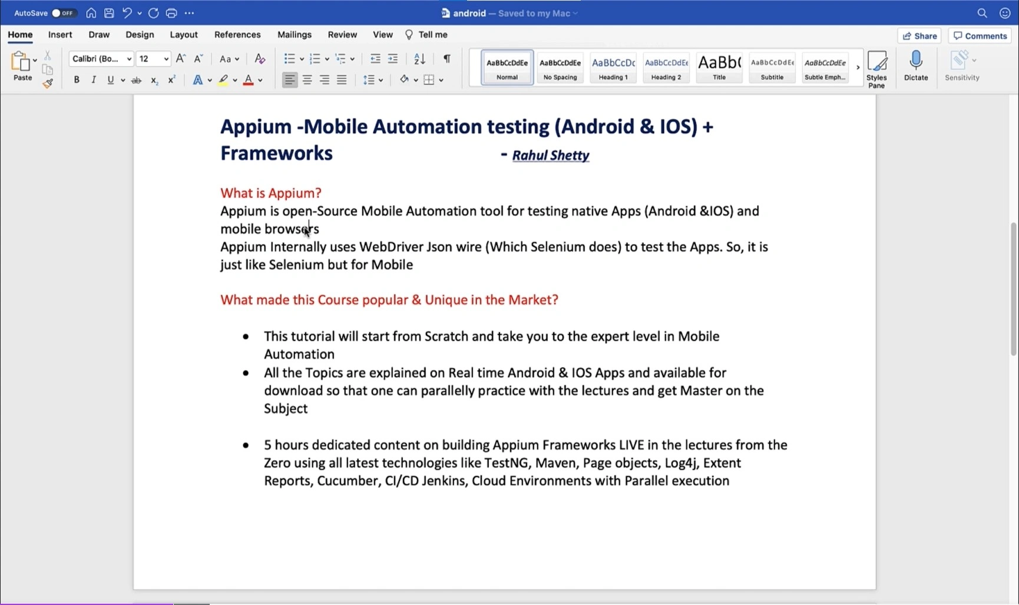Click the Print icon
Viewport: 1019px width, 605px height.
[171, 13]
